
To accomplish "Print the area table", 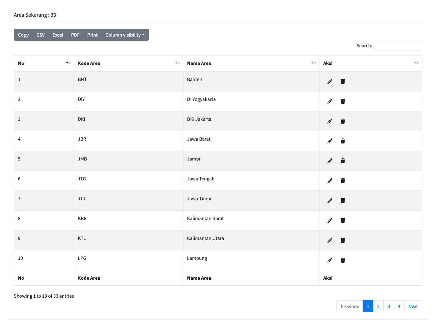I will [93, 35].
